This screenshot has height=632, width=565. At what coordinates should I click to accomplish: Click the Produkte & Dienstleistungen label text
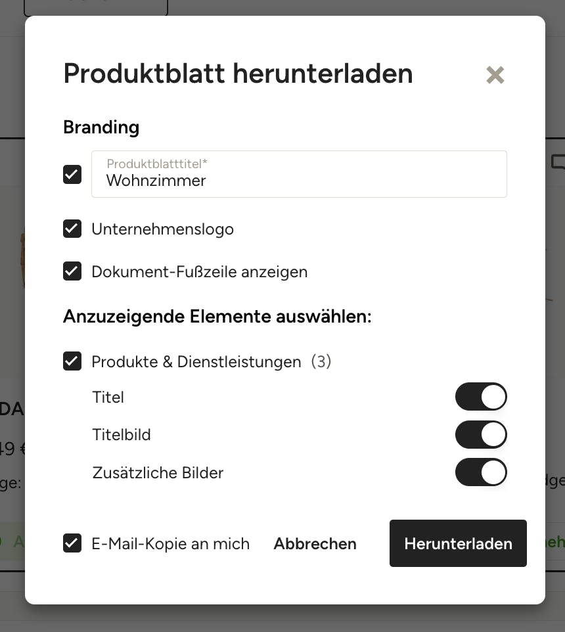[x=196, y=361]
